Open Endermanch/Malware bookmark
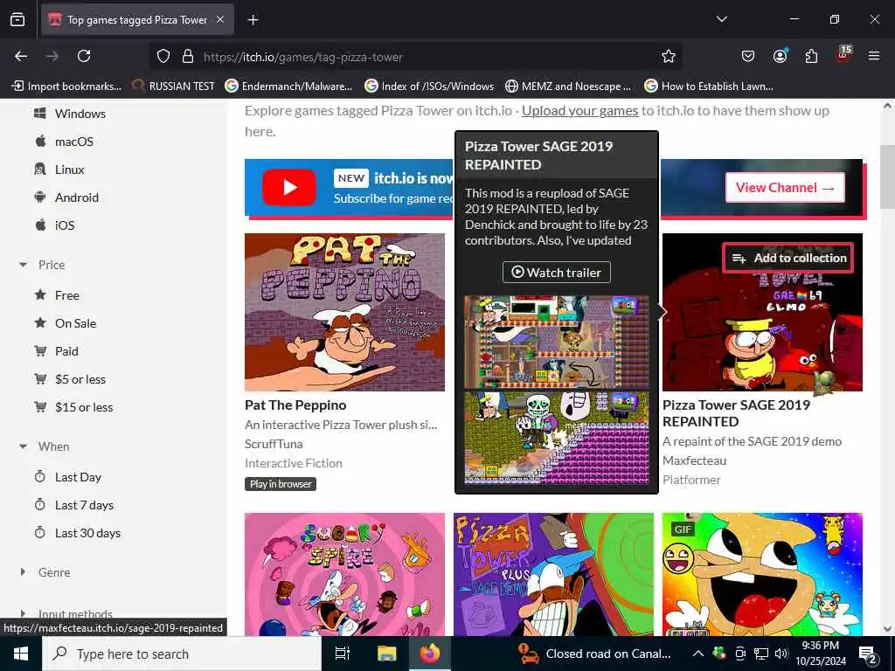The image size is (895, 671). pyautogui.click(x=288, y=86)
